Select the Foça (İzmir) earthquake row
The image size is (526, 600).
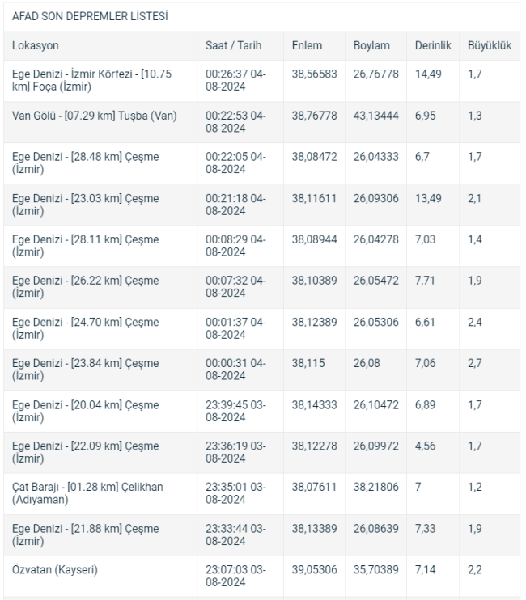pyautogui.click(x=262, y=81)
